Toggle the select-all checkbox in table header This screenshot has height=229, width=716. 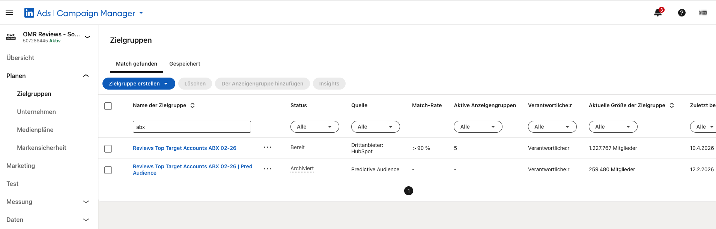coord(108,106)
